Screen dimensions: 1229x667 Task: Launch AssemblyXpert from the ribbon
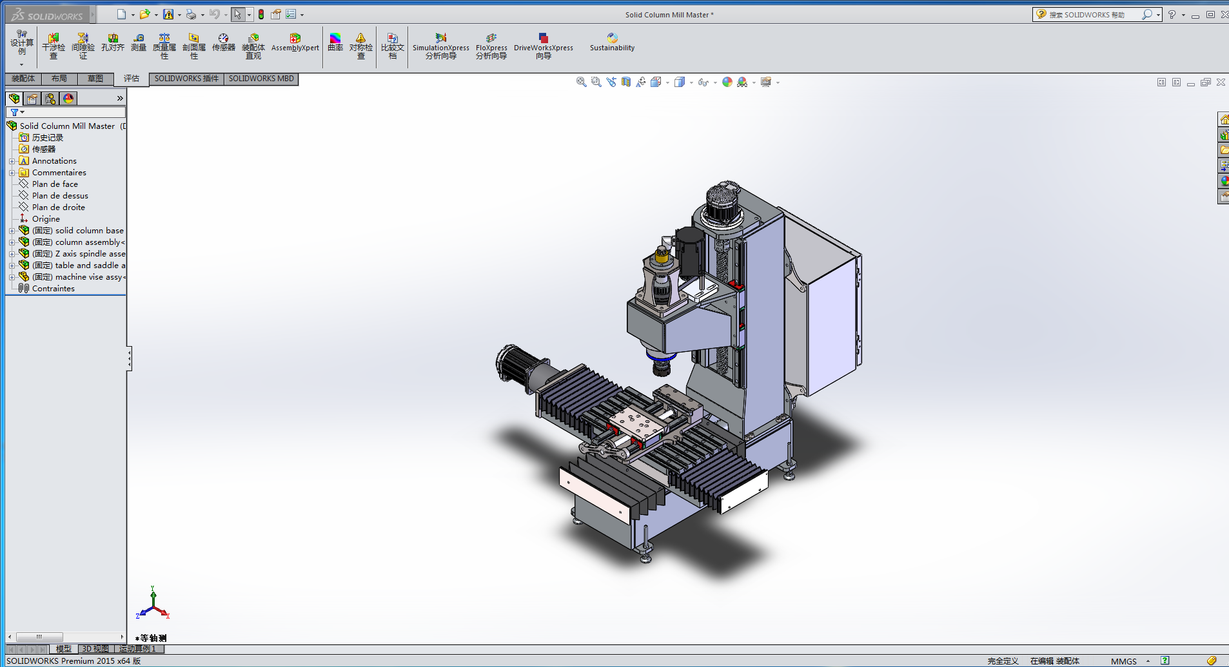(x=295, y=42)
